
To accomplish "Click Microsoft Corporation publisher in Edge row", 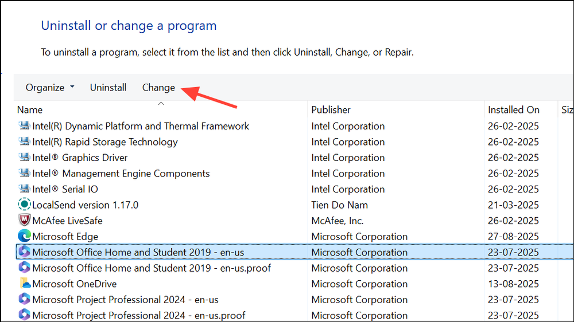I will (x=359, y=237).
